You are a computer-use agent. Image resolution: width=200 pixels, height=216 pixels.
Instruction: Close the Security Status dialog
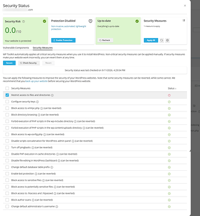click(x=185, y=6)
